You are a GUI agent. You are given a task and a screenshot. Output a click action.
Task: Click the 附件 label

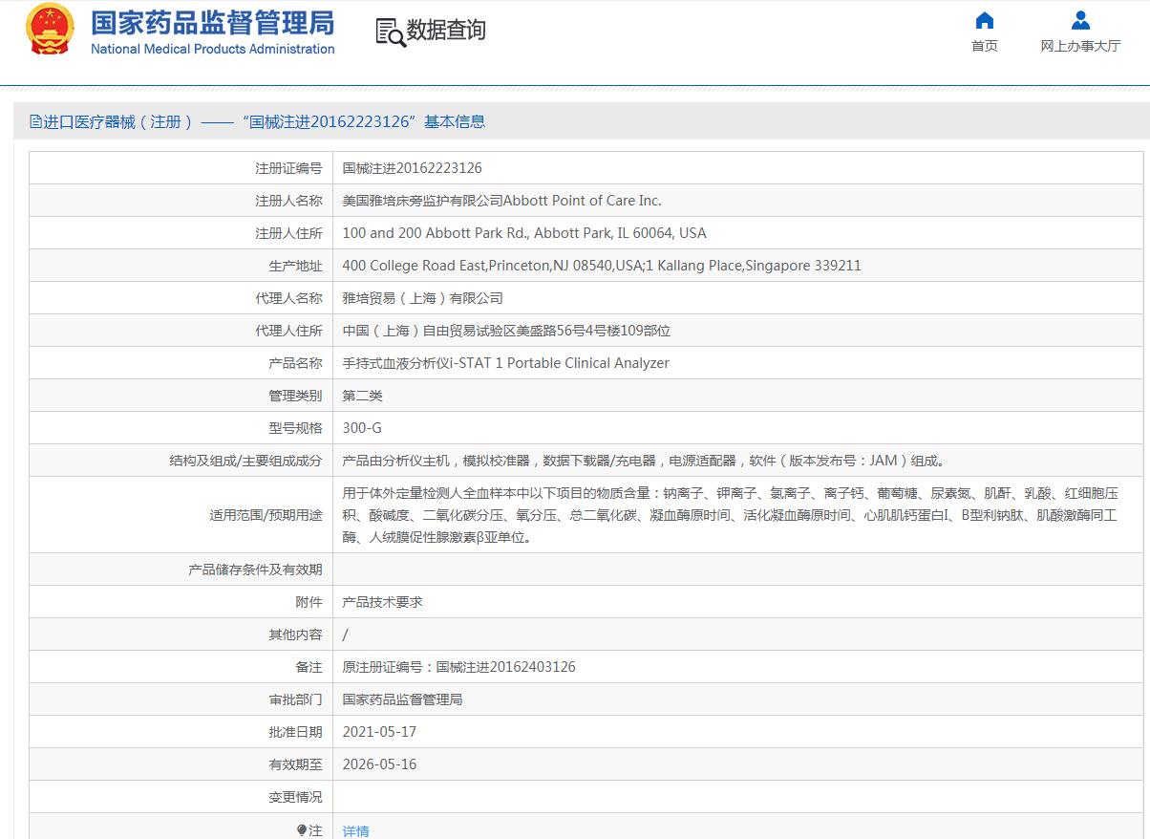[309, 602]
